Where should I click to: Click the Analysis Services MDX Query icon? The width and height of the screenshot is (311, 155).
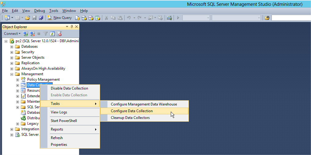[x=84, y=18]
